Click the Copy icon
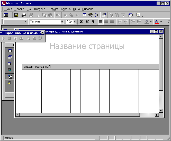 [44, 15]
